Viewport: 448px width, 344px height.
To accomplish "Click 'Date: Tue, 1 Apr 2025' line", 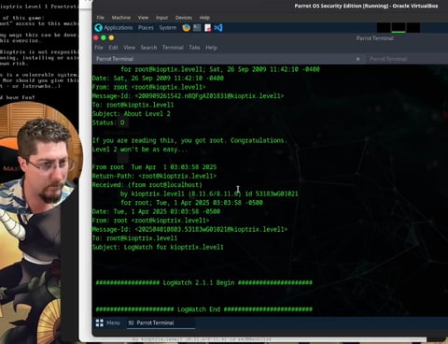I will click(156, 212).
